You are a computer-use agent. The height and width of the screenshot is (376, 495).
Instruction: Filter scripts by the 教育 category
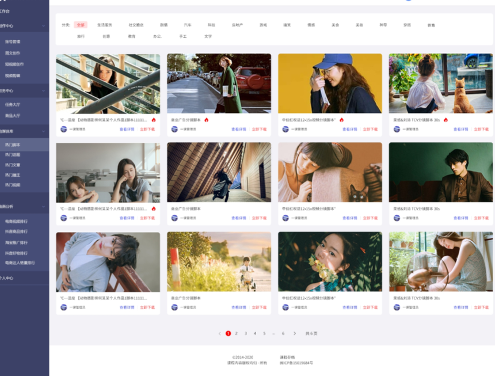[x=132, y=36]
